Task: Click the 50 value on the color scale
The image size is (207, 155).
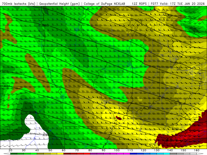Action: pos(50,150)
